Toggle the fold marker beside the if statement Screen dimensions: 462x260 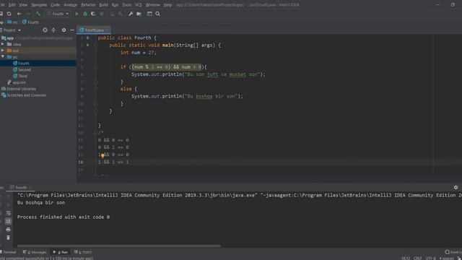pyautogui.click(x=96, y=67)
